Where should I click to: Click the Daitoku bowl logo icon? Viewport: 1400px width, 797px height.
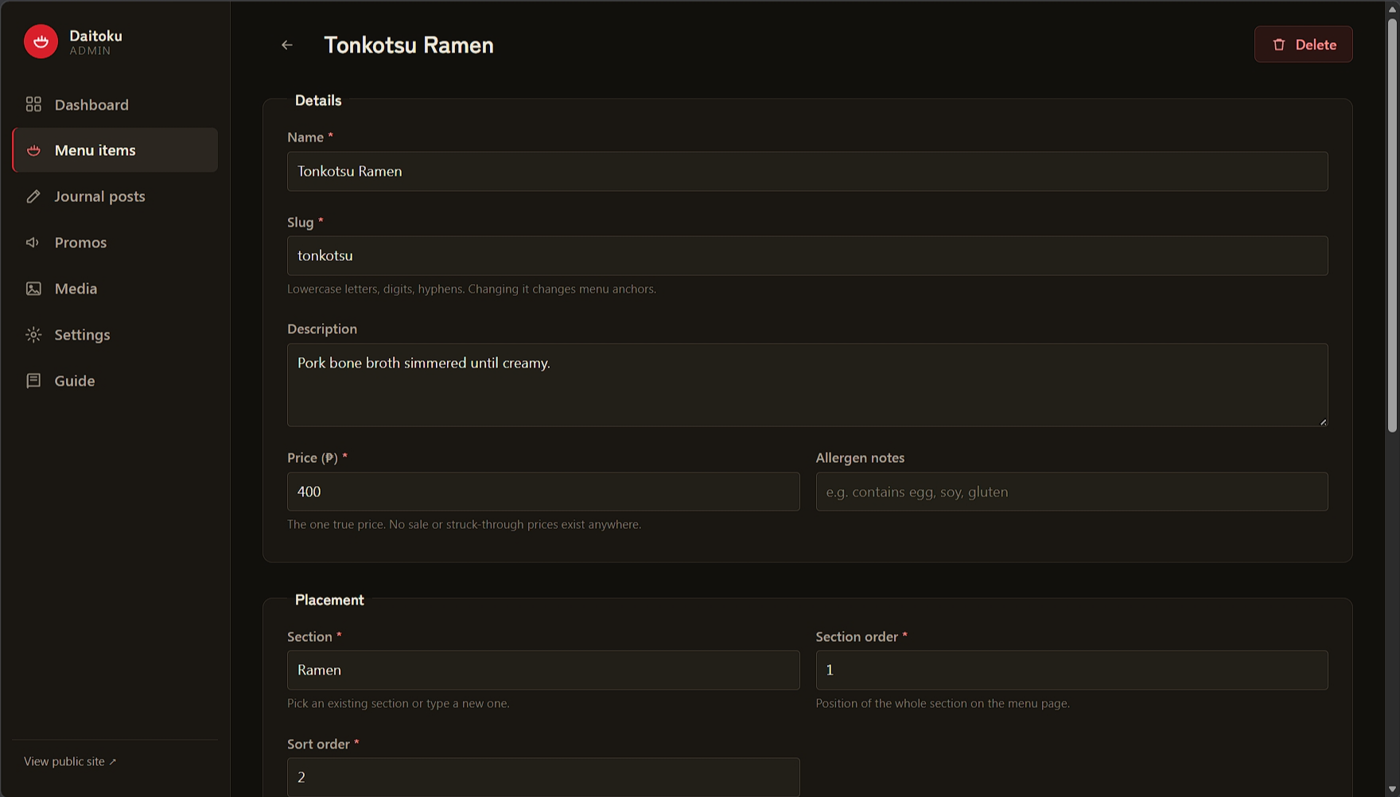click(x=41, y=42)
